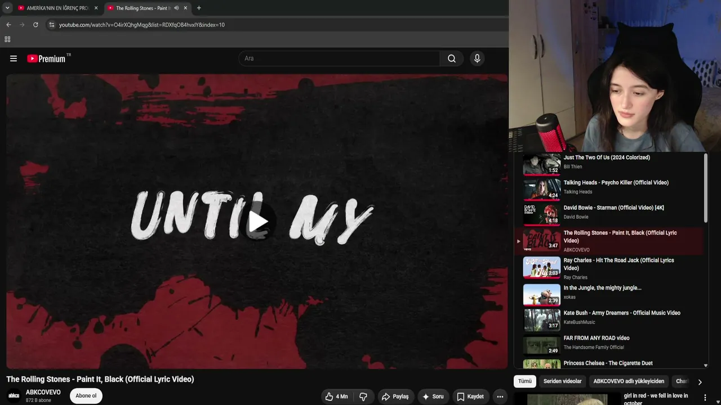This screenshot has height=405, width=721.
Task: Open the ABKCOVEVO channel avatar
Action: [x=14, y=396]
